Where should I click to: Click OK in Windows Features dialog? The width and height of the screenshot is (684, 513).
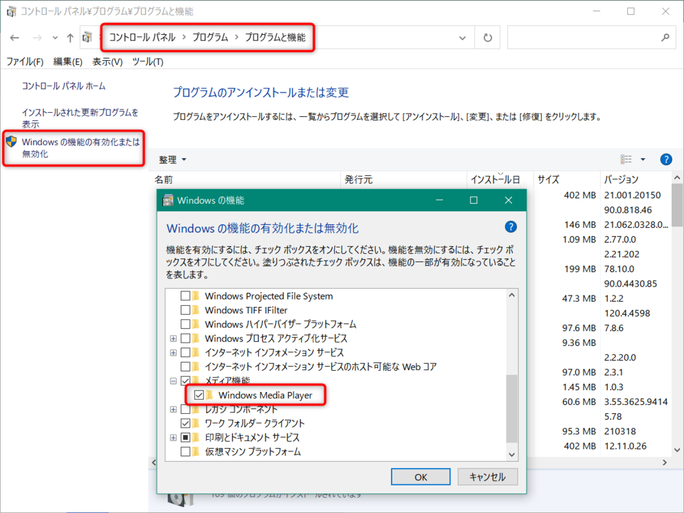click(x=420, y=477)
